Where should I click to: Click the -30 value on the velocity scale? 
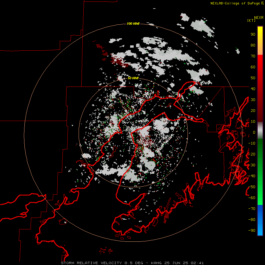[x=252, y=165]
